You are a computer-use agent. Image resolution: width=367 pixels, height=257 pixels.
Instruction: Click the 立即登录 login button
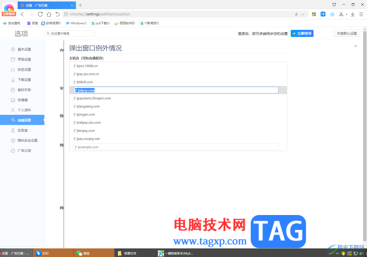302,33
